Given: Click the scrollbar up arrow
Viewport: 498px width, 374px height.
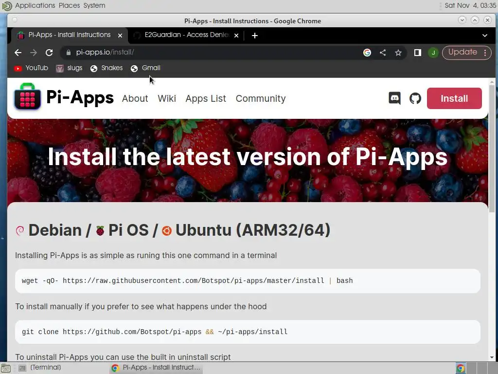Looking at the screenshot, I should coord(492,82).
